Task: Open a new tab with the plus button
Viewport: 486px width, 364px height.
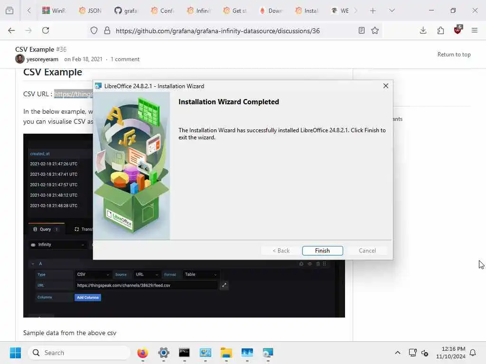Action: pyautogui.click(x=373, y=11)
